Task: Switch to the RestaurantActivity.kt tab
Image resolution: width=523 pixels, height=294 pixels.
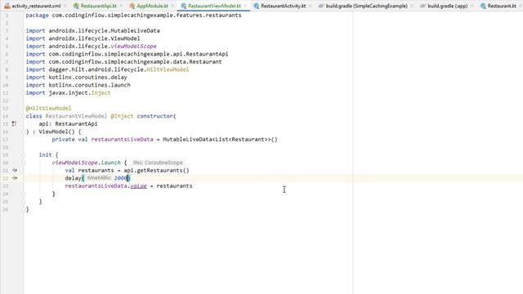Action: tap(284, 6)
